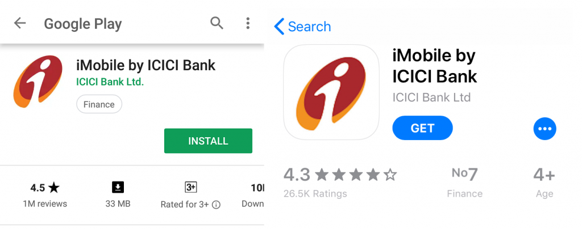The image size is (582, 229).
Task: Go back using Google Play arrow
Action: point(20,23)
